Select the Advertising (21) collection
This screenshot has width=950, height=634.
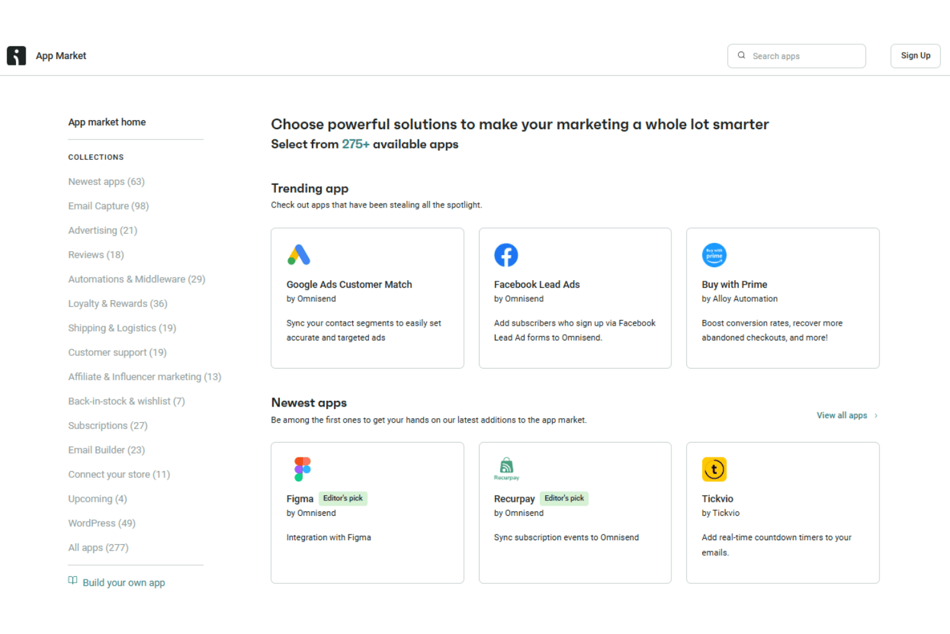103,231
